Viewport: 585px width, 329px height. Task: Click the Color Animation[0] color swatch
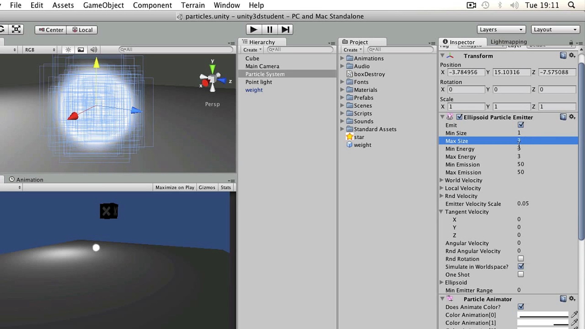pyautogui.click(x=543, y=315)
